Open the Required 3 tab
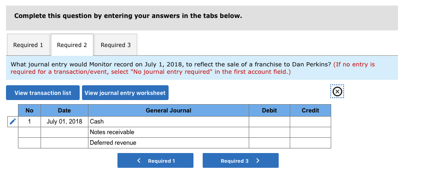 click(116, 45)
